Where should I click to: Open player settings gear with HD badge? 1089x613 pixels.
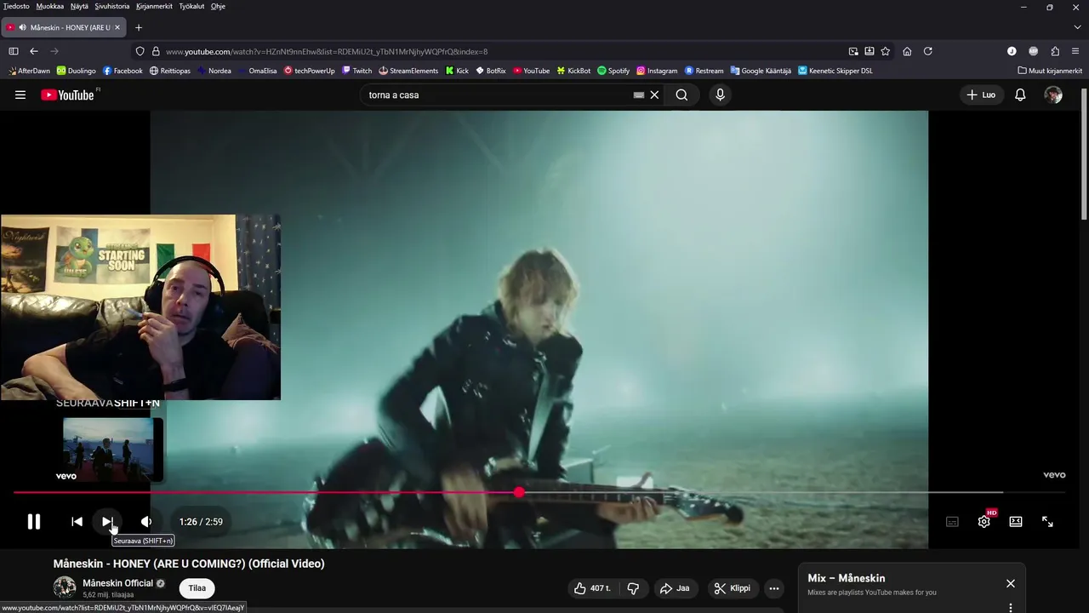(x=984, y=521)
